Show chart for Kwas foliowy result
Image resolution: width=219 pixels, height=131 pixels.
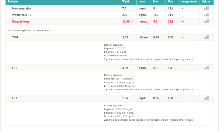(x=206, y=21)
